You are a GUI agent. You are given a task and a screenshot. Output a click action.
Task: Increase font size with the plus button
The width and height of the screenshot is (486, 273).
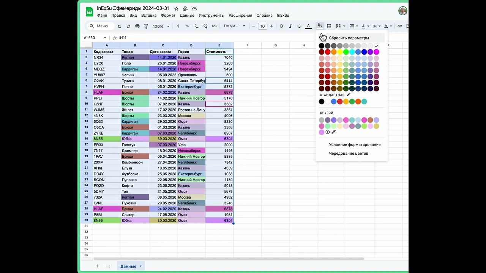click(271, 26)
